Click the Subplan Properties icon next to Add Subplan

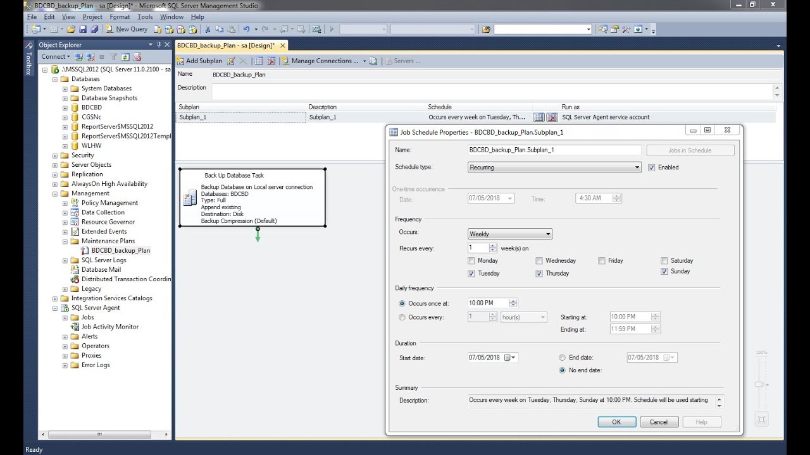231,61
